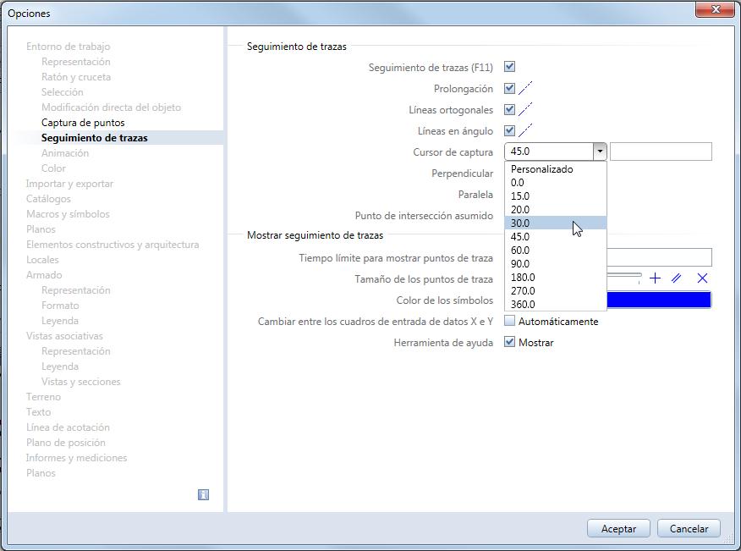Choose 360.0 in the angle list
Image resolution: width=741 pixels, height=551 pixels.
click(555, 304)
